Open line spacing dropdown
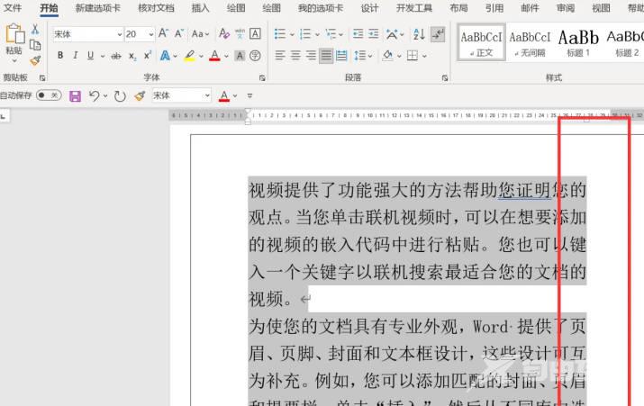This screenshot has height=406, width=644. tap(363, 56)
